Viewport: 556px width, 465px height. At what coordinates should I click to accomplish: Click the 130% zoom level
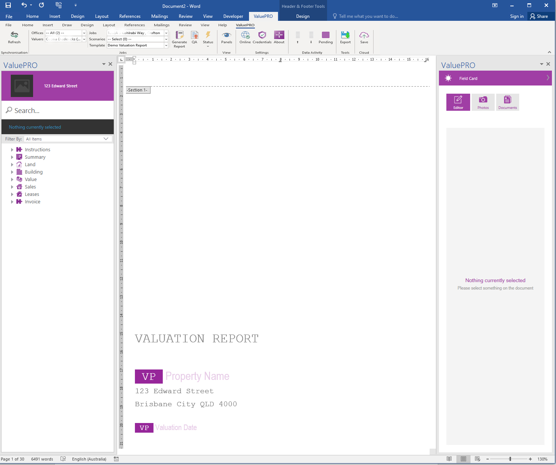click(x=543, y=459)
